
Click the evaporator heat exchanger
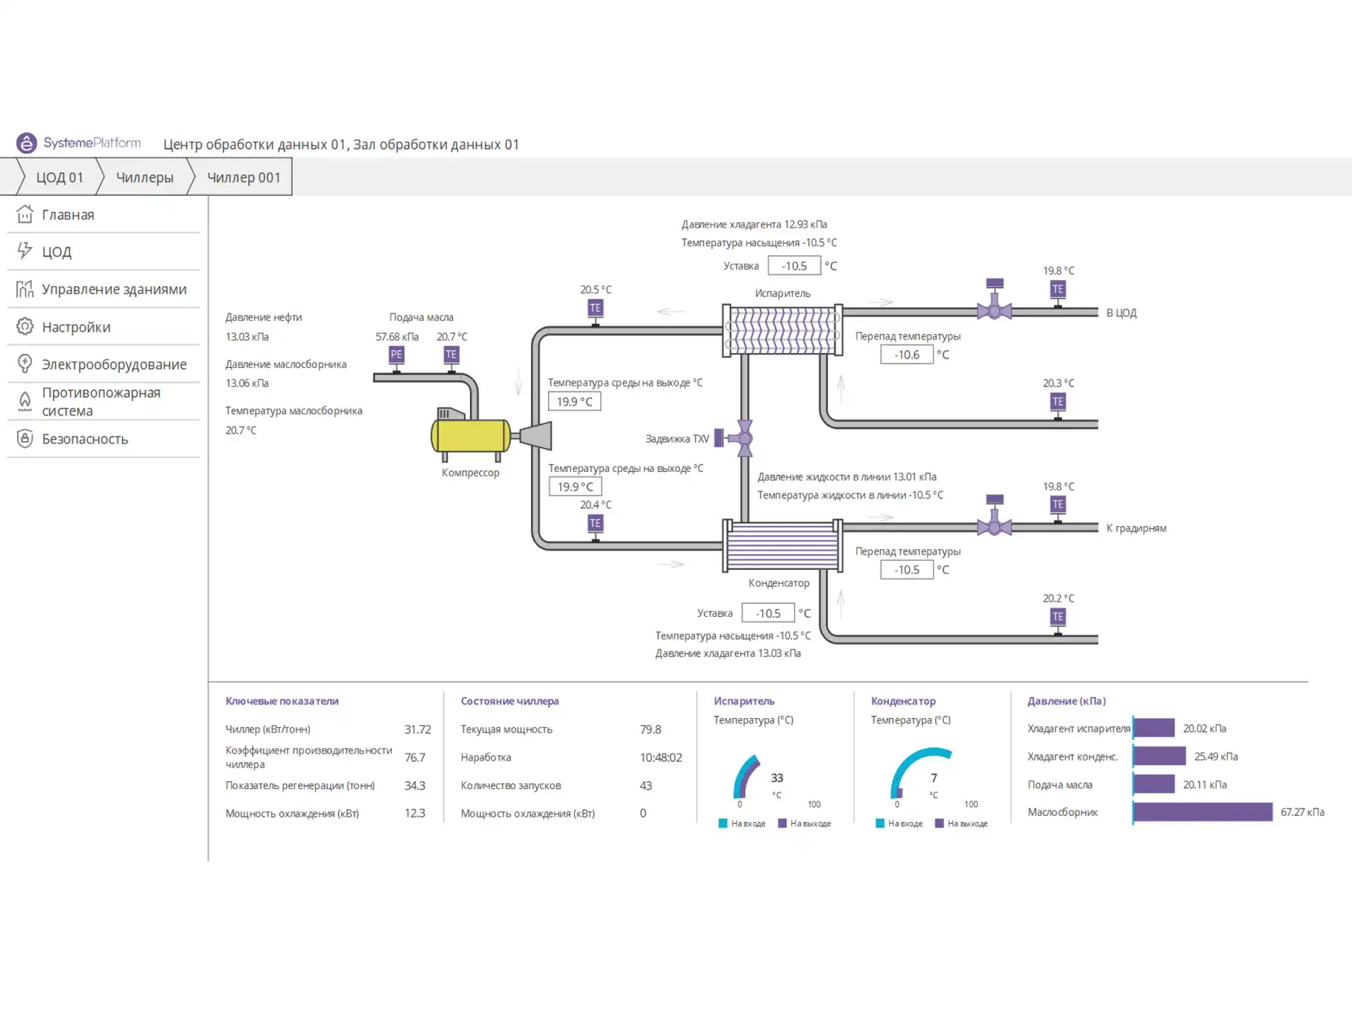point(782,330)
